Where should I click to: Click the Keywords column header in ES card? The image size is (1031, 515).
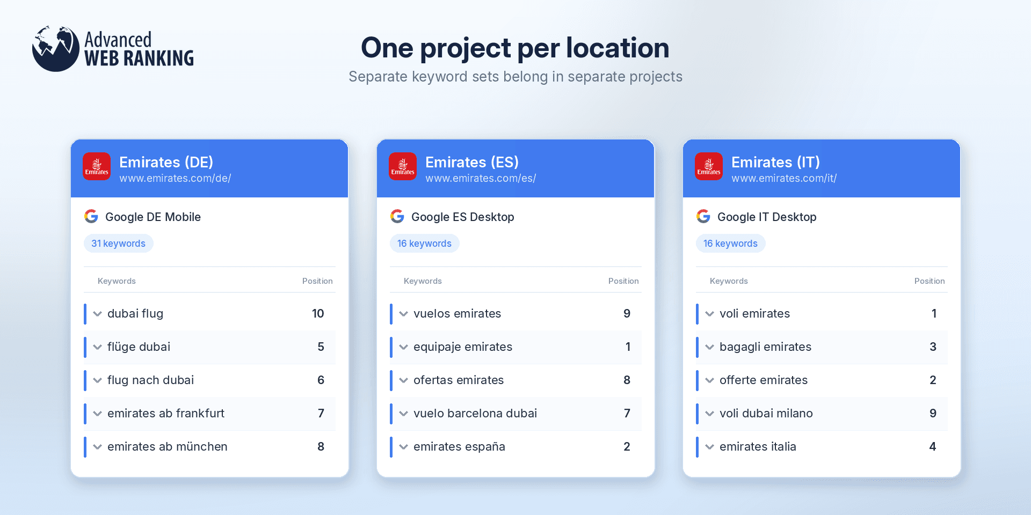[423, 281]
